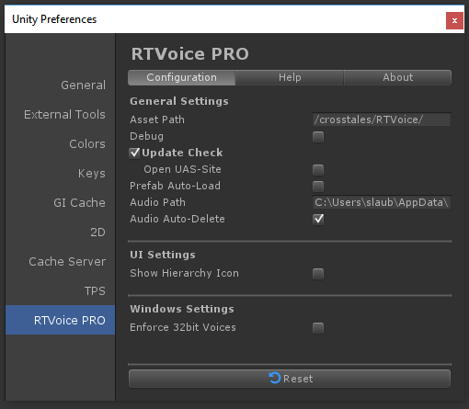This screenshot has width=469, height=409.
Task: Click the General Settings heading
Action: click(x=179, y=101)
